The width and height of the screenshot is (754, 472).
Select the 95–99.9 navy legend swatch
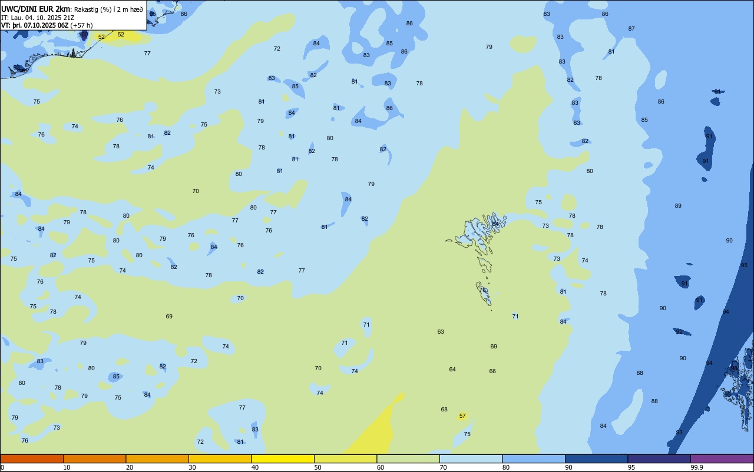click(x=659, y=458)
